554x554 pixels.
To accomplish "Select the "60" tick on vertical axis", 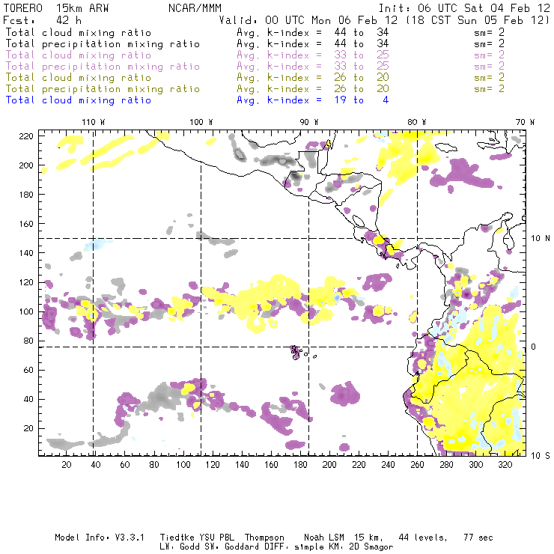I will [28, 370].
